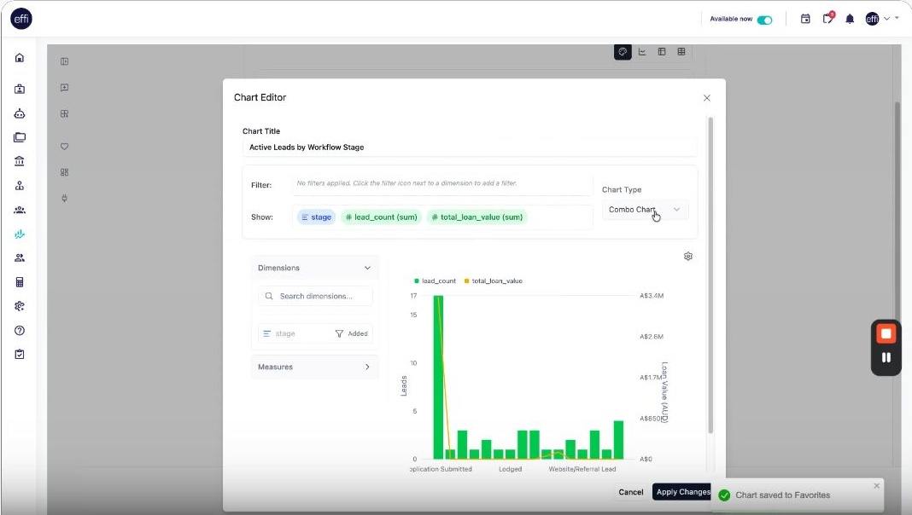The image size is (912, 515).
Task: Toggle the Available now switch
Action: (765, 20)
